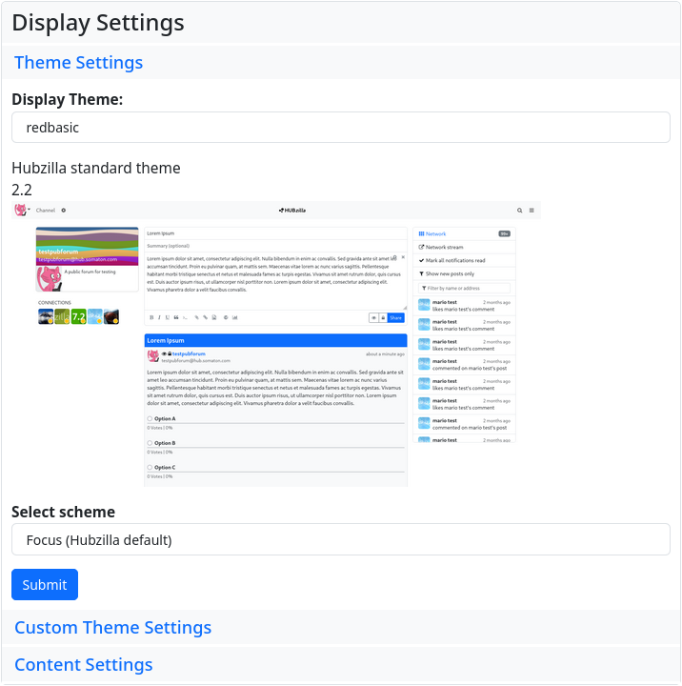
Task: Open the hamburger menu icon in preview
Action: [x=532, y=210]
